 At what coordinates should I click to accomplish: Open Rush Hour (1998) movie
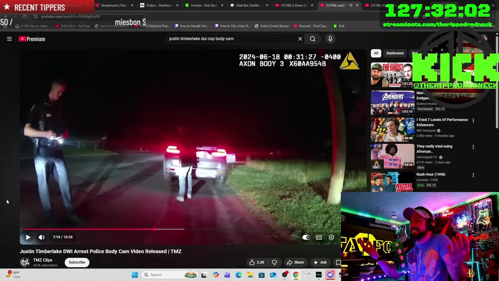(431, 174)
